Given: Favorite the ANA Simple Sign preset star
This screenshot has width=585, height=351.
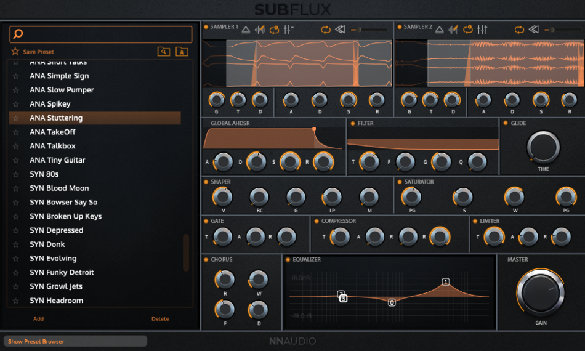Looking at the screenshot, I should (x=15, y=76).
